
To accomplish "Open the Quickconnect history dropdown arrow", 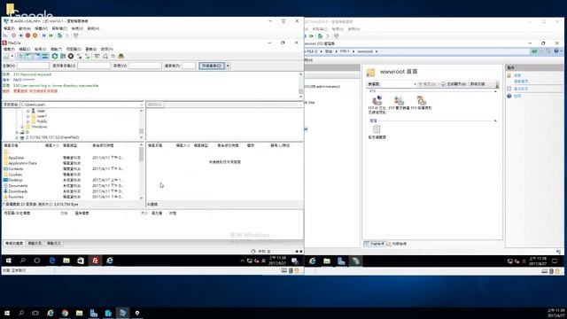I will pos(228,66).
